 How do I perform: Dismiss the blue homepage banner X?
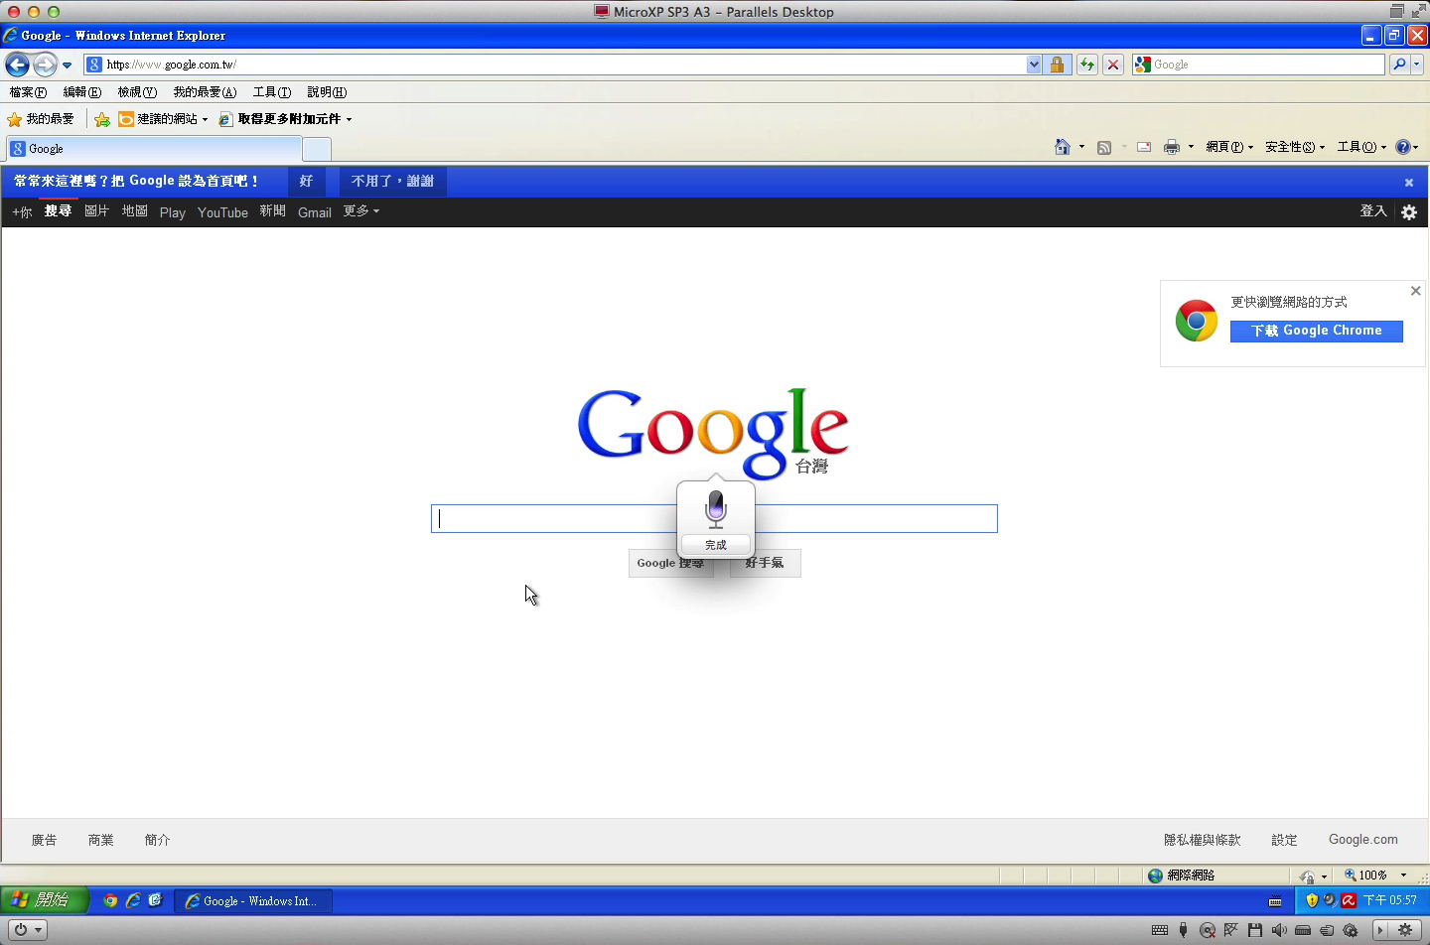tap(1408, 183)
